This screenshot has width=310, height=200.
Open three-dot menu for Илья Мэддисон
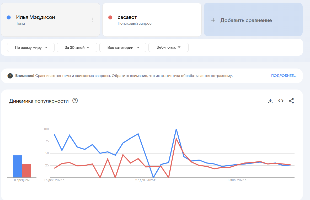click(x=93, y=20)
